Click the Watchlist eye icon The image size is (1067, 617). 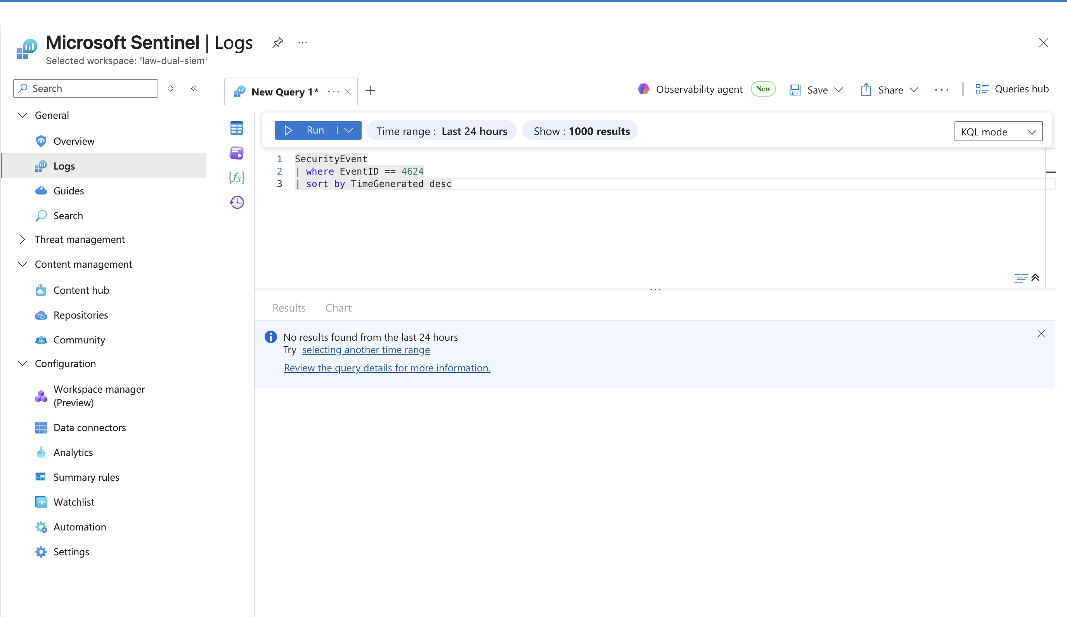(41, 502)
